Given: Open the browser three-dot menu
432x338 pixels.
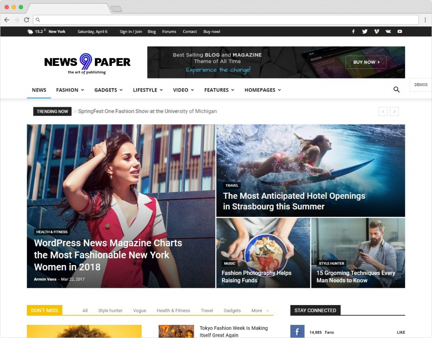Looking at the screenshot, I should pyautogui.click(x=425, y=20).
